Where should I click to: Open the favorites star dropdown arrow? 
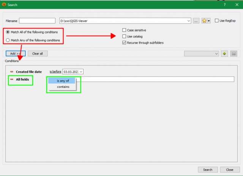(209, 21)
